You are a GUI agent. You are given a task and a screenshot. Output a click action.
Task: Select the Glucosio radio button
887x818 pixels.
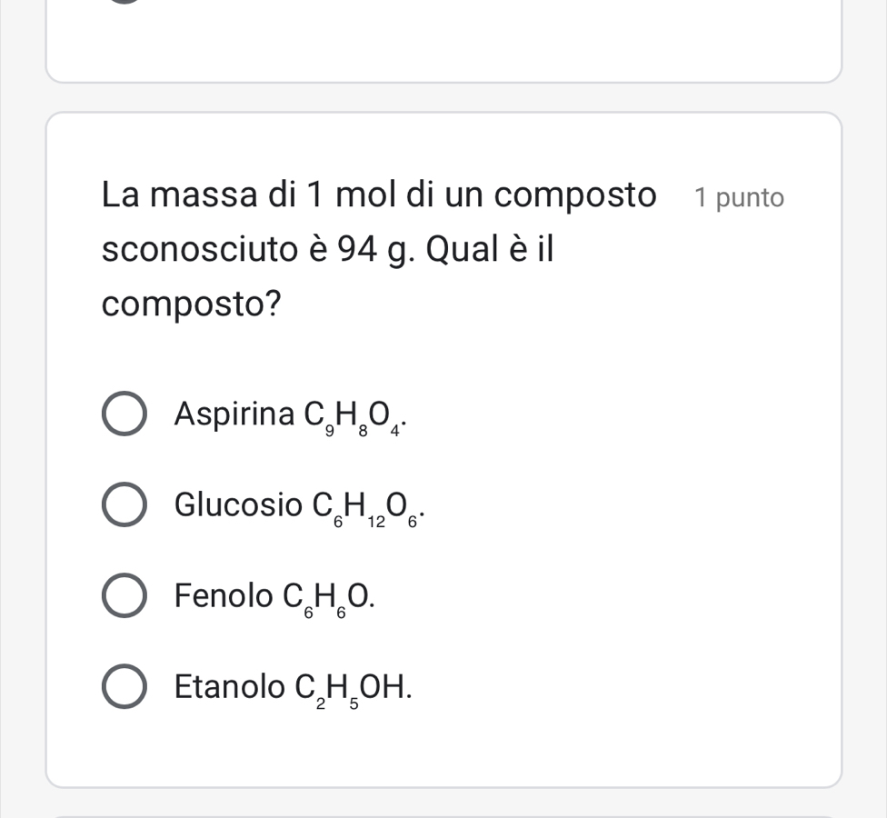click(x=124, y=505)
